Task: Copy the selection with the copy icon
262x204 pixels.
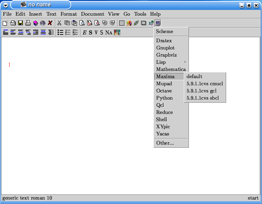Action: (67, 23)
